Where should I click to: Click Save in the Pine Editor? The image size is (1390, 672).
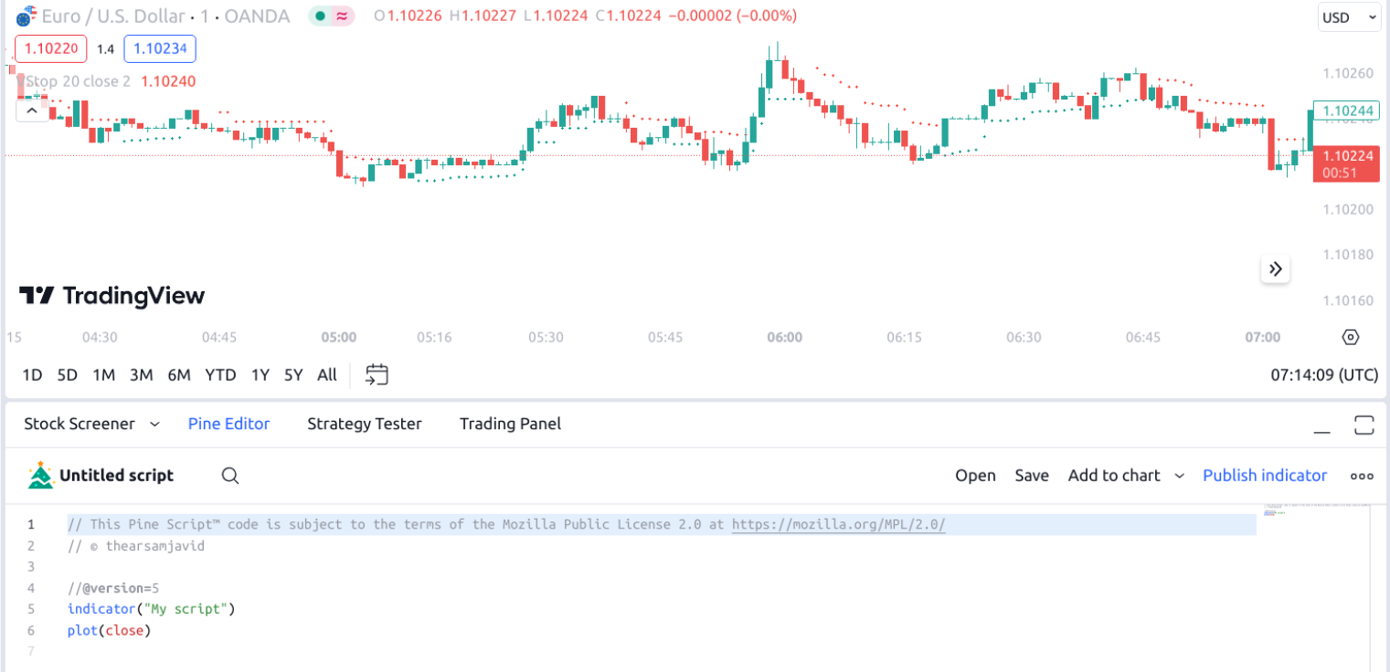1032,476
